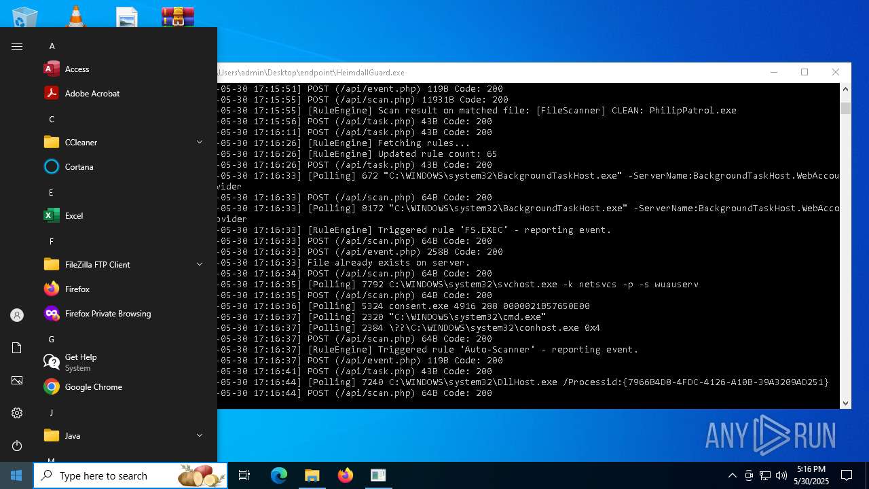Screen dimensions: 869x489
Task: Click the 'CLEAN: PhilipPatrol.exe' scan result line
Action: [x=477, y=110]
